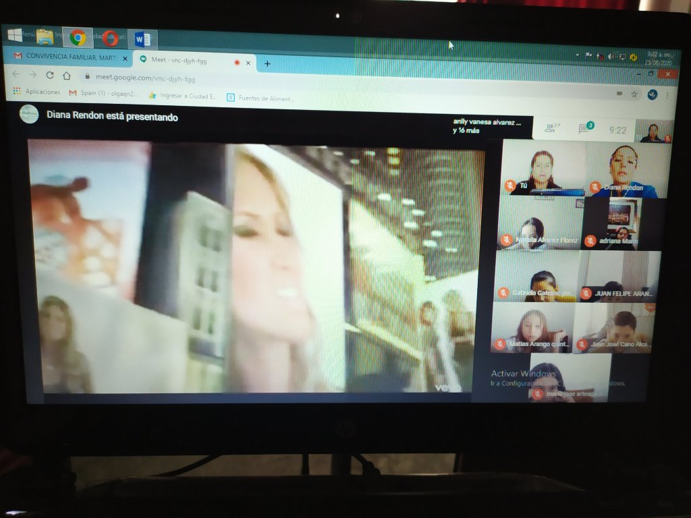
Task: Close the Meet - vnc-djyh-fgg tab
Action: (x=248, y=63)
